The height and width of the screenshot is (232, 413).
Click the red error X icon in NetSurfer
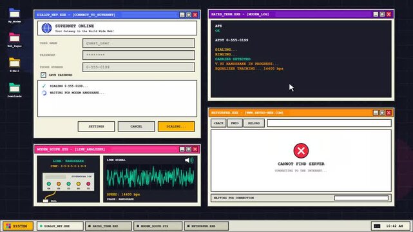tap(301, 151)
